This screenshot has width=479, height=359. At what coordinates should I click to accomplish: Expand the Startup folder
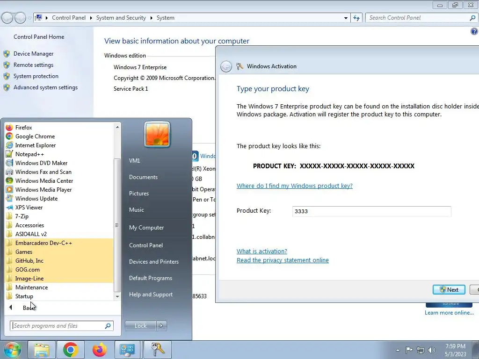(24, 296)
